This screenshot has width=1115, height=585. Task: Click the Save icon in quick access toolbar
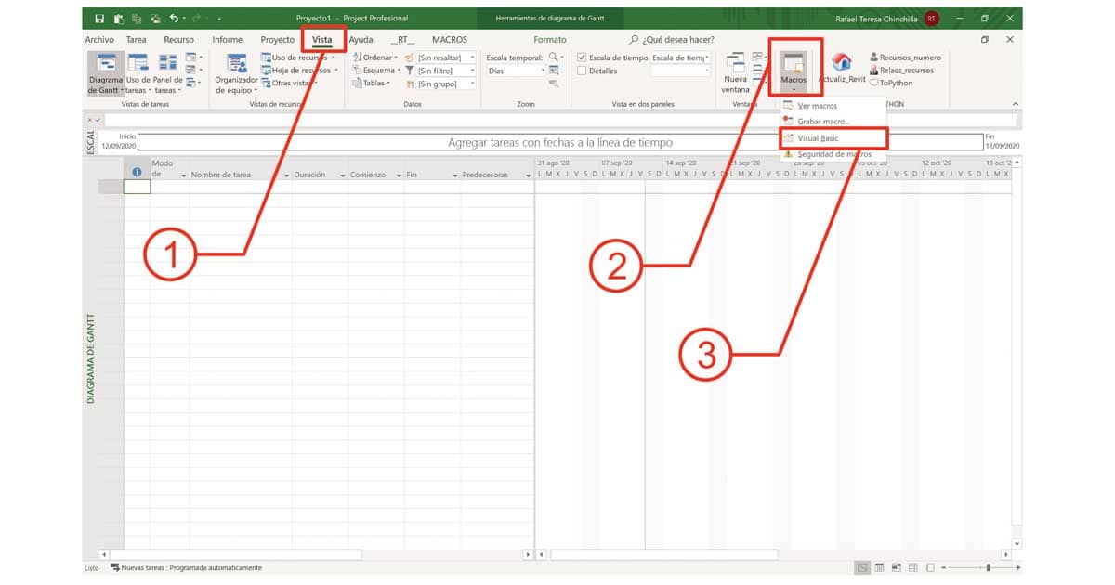(99, 18)
